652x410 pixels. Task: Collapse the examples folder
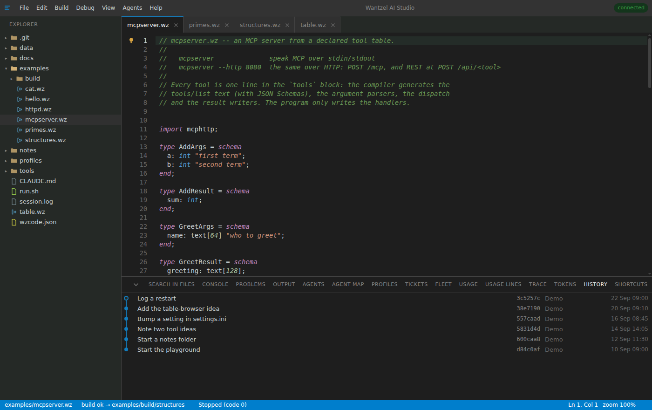coord(6,68)
